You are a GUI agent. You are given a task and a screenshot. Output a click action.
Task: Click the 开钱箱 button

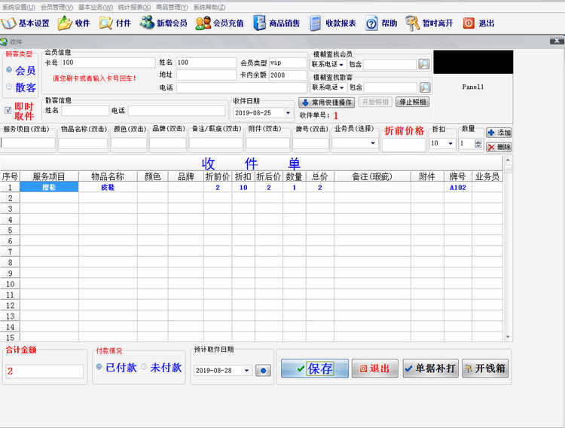485,368
